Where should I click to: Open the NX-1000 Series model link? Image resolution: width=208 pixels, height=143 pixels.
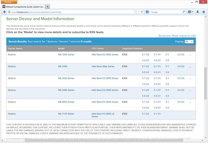click(x=66, y=55)
